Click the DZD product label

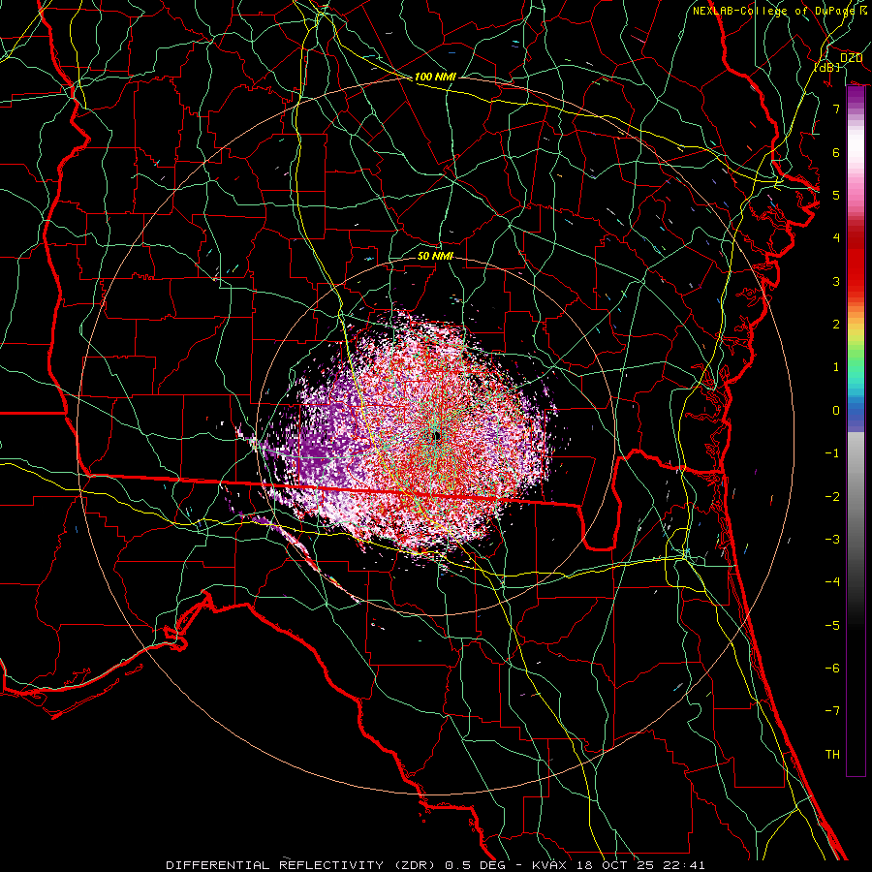[851, 58]
